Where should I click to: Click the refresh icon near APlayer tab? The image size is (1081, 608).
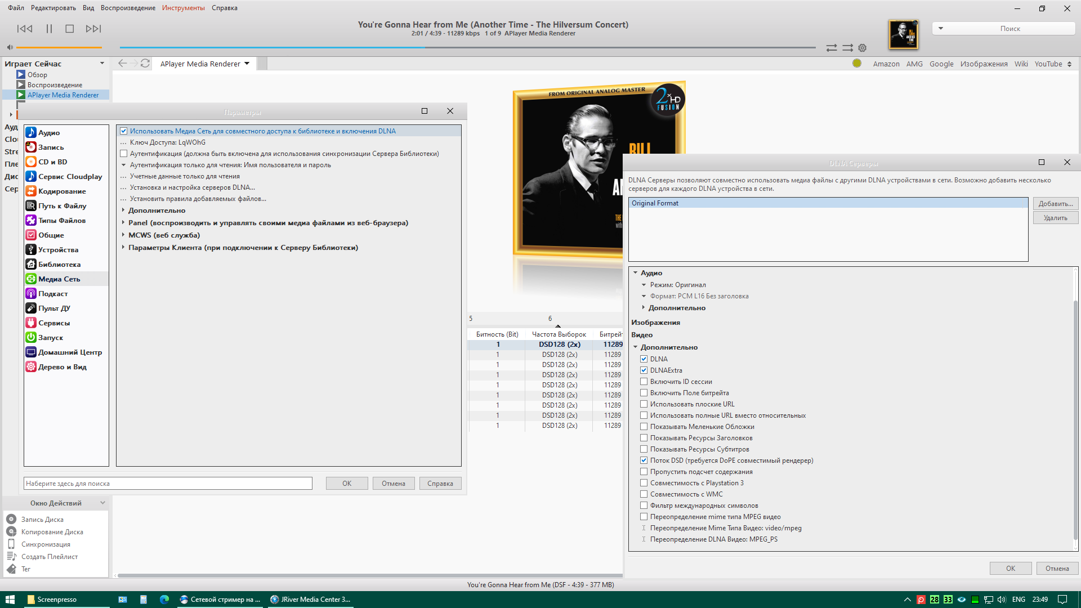145,64
